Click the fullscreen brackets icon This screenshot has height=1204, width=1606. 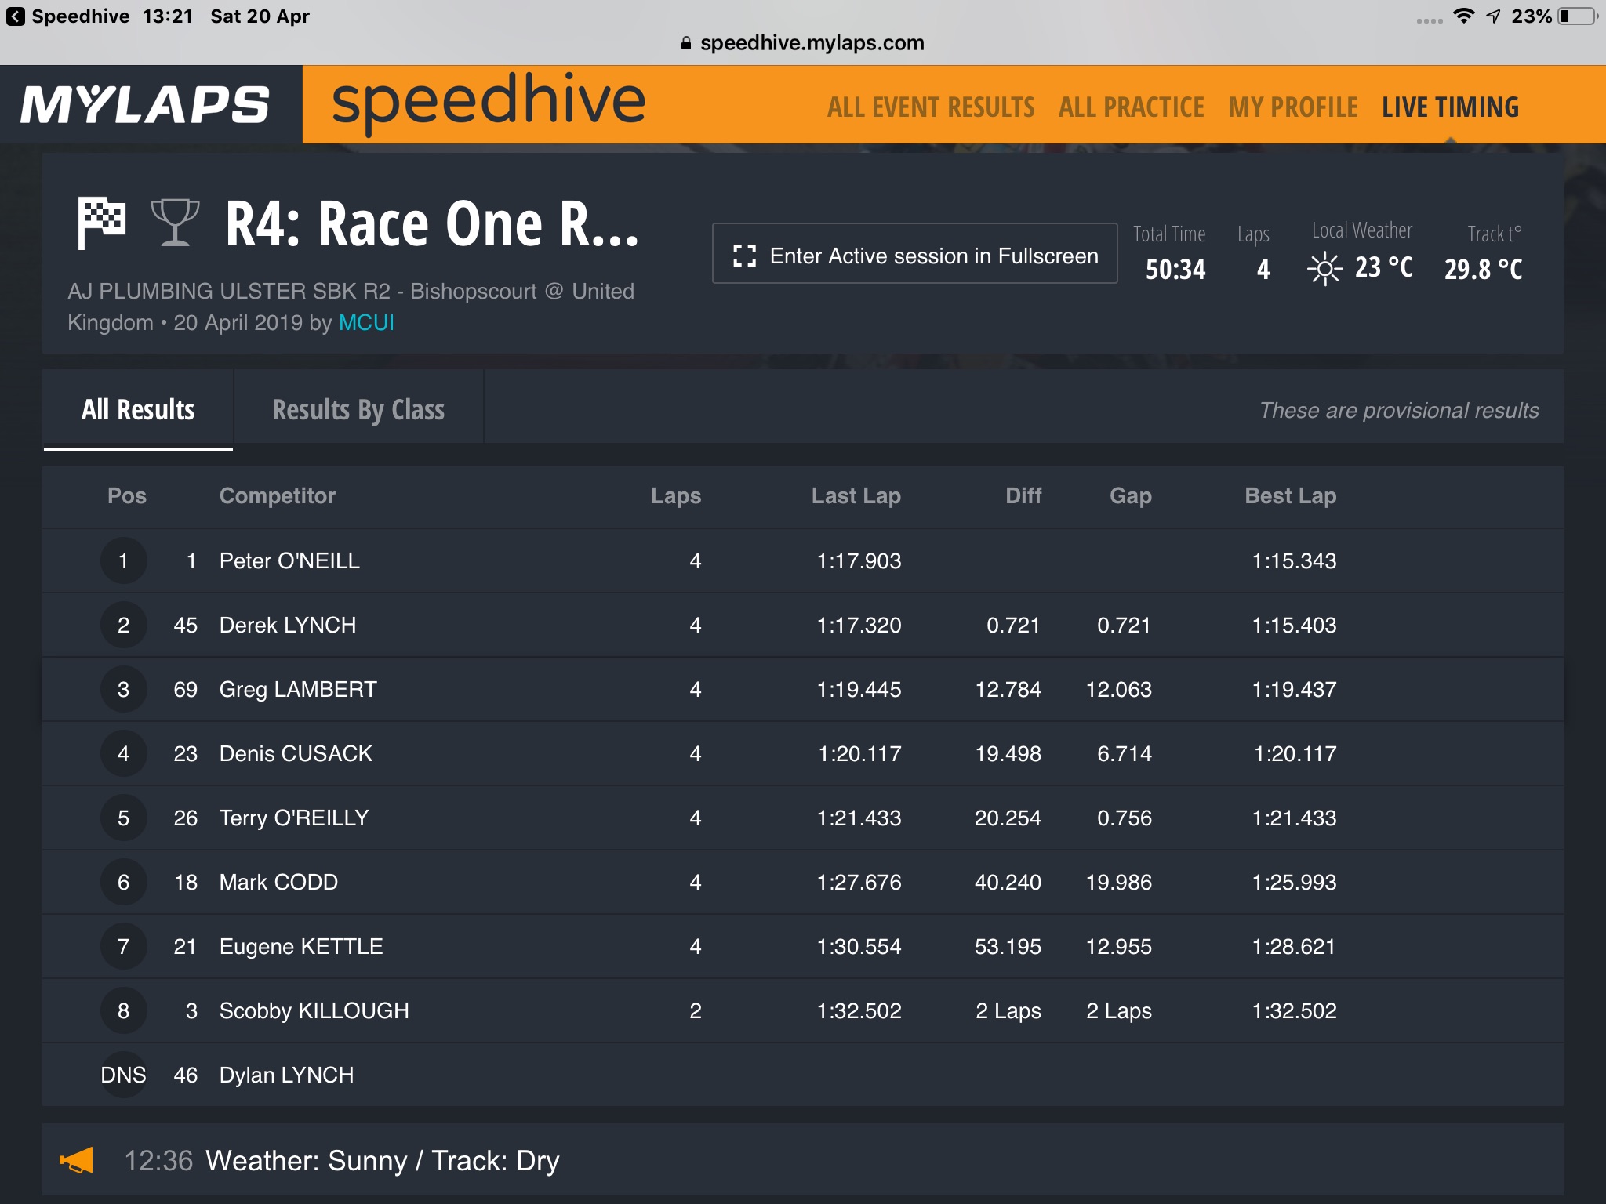[x=744, y=256]
